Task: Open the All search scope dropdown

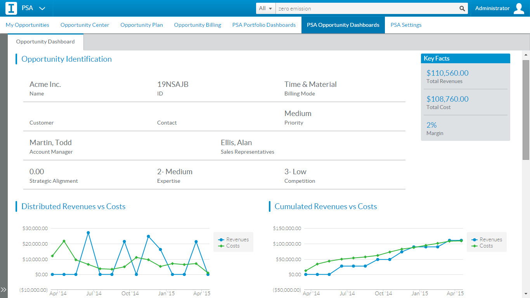Action: (x=265, y=9)
